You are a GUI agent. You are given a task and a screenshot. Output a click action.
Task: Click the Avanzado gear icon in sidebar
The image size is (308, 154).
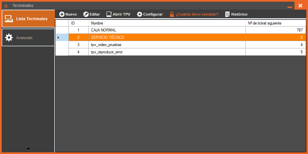tap(9, 38)
